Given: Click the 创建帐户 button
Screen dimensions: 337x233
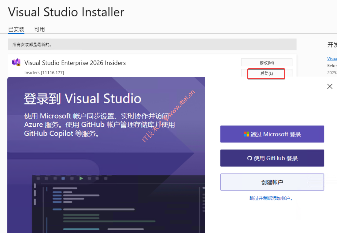Looking at the screenshot, I should pos(272,182).
